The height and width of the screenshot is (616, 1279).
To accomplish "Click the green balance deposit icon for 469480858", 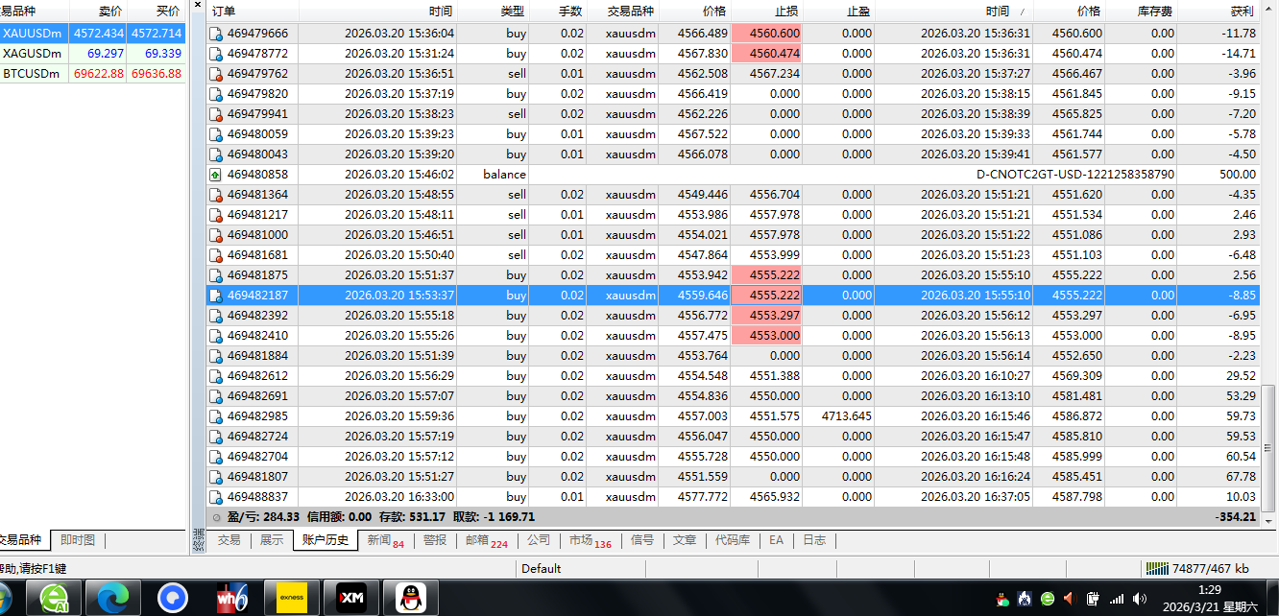I will (216, 175).
